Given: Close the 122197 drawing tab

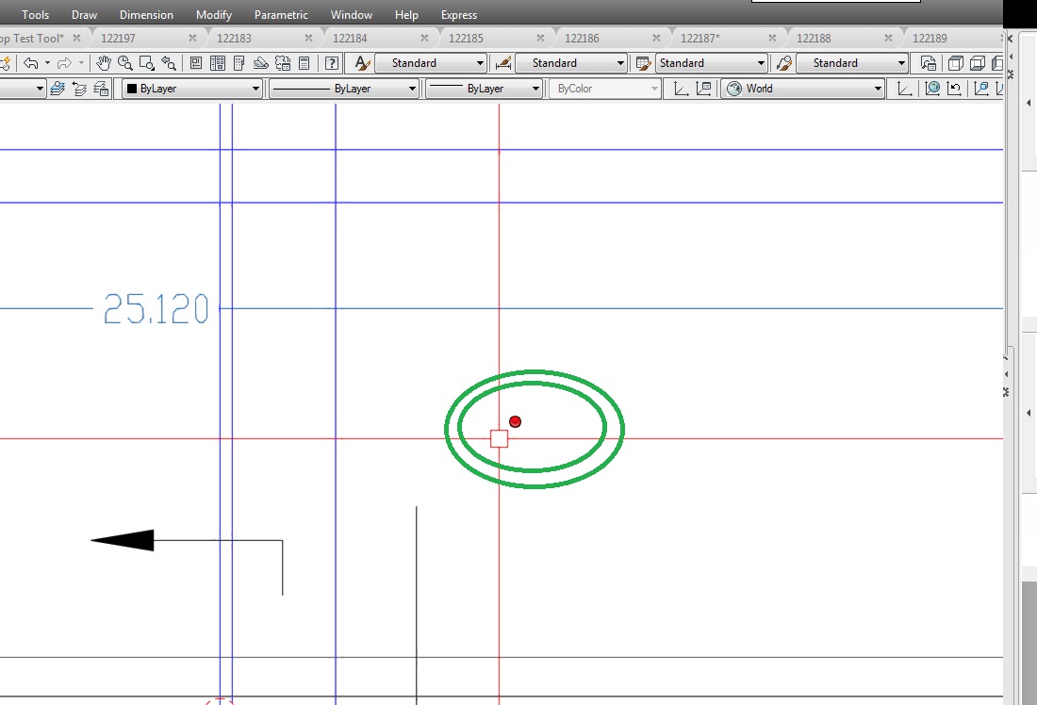Looking at the screenshot, I should coord(192,39).
